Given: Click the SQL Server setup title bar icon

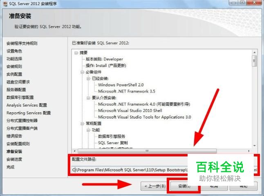Looking at the screenshot, I should point(5,4).
